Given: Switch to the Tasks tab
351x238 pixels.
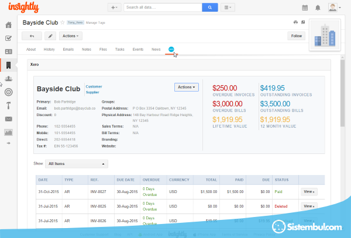Looking at the screenshot, I should pyautogui.click(x=119, y=50).
